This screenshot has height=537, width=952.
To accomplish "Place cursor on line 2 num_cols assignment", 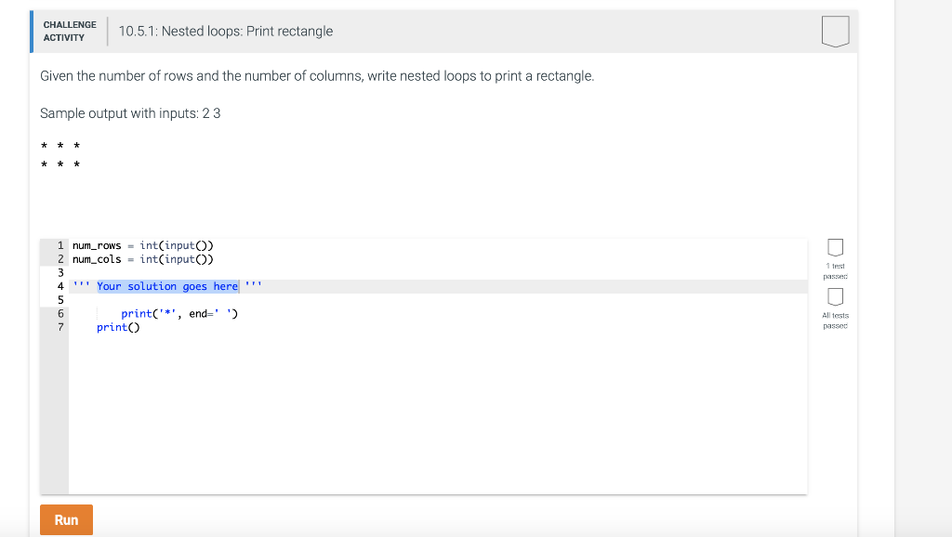I will tap(142, 259).
